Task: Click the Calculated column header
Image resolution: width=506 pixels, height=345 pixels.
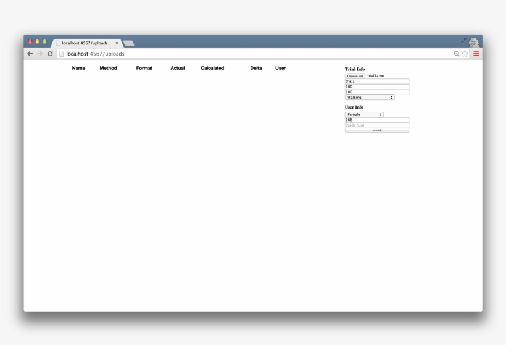Action: click(x=212, y=68)
